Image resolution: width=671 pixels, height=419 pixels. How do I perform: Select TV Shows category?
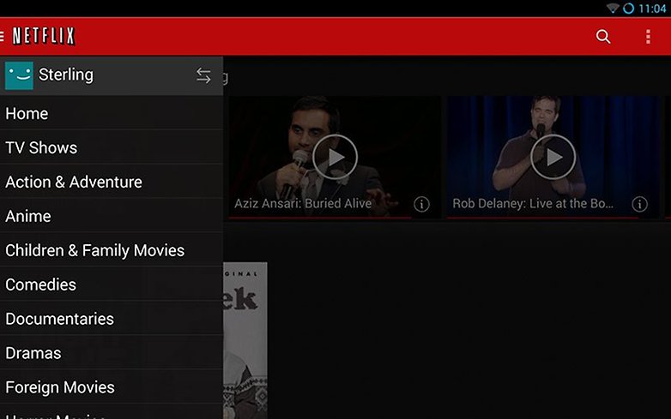[x=112, y=147]
